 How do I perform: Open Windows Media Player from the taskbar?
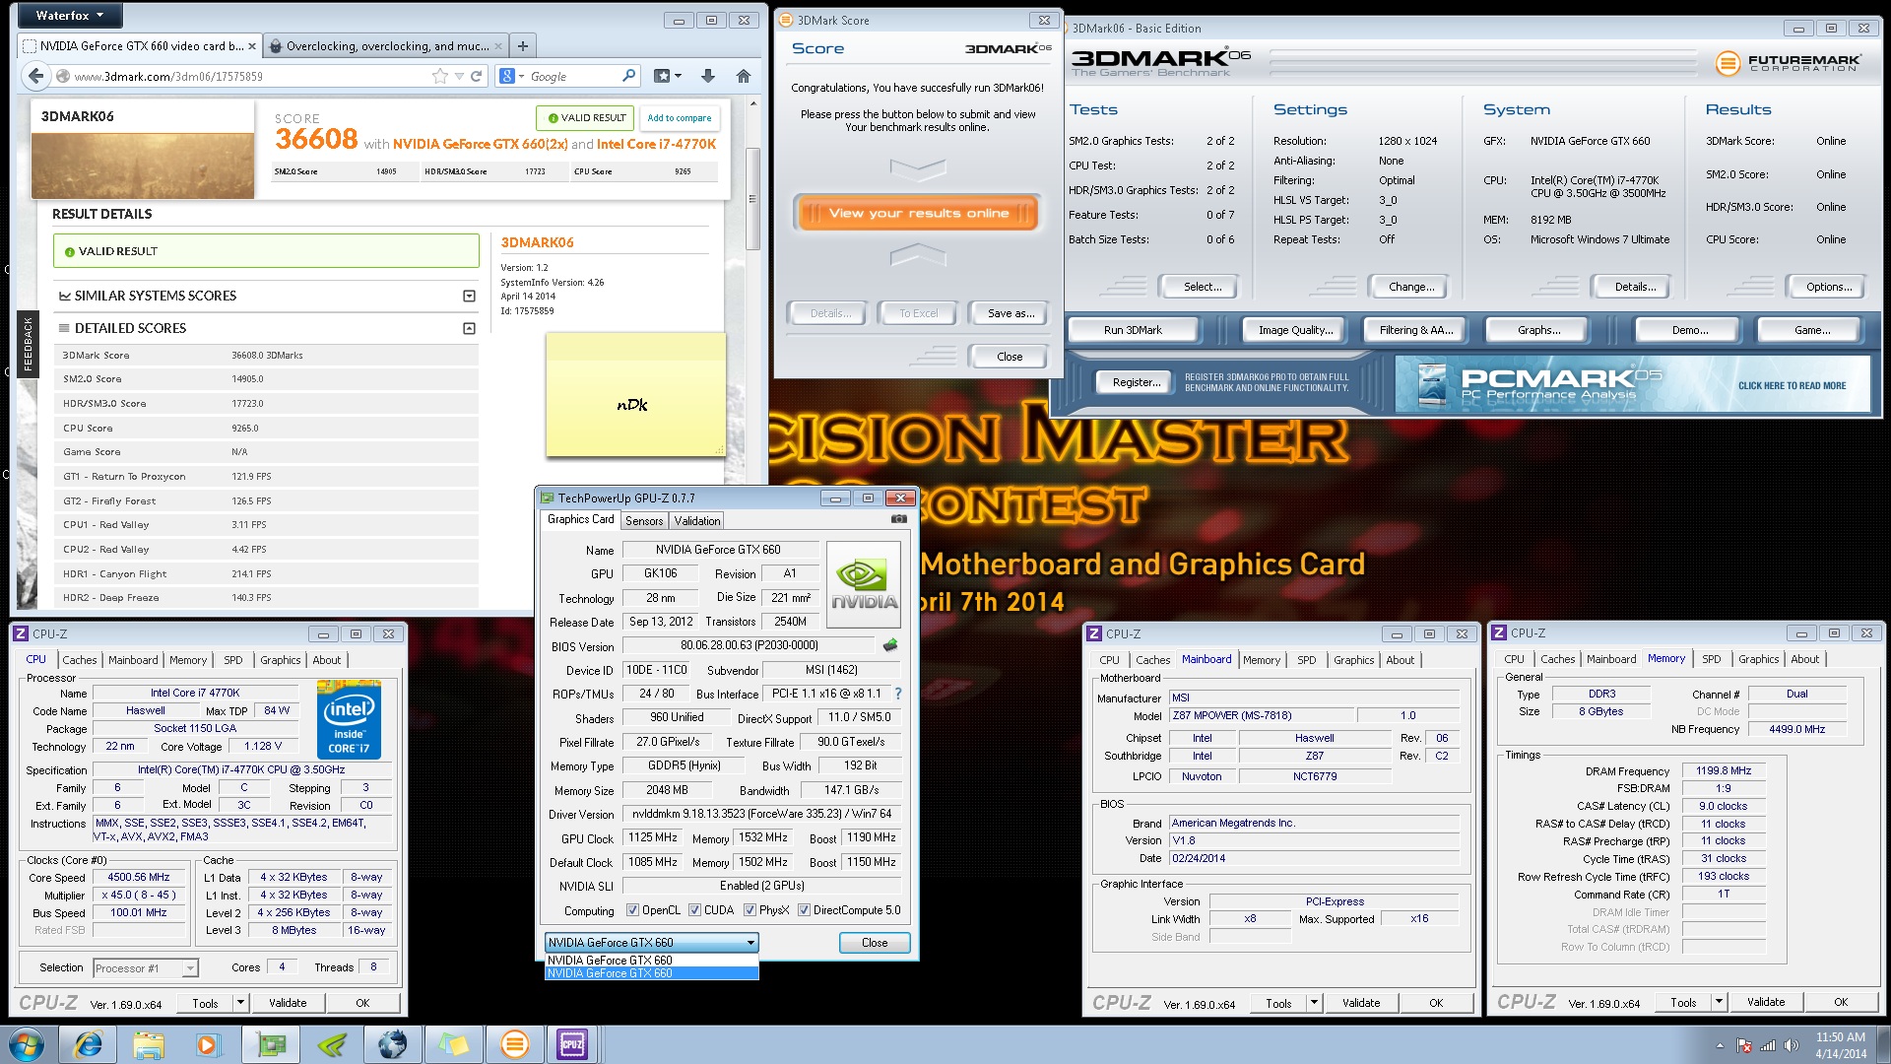click(209, 1043)
